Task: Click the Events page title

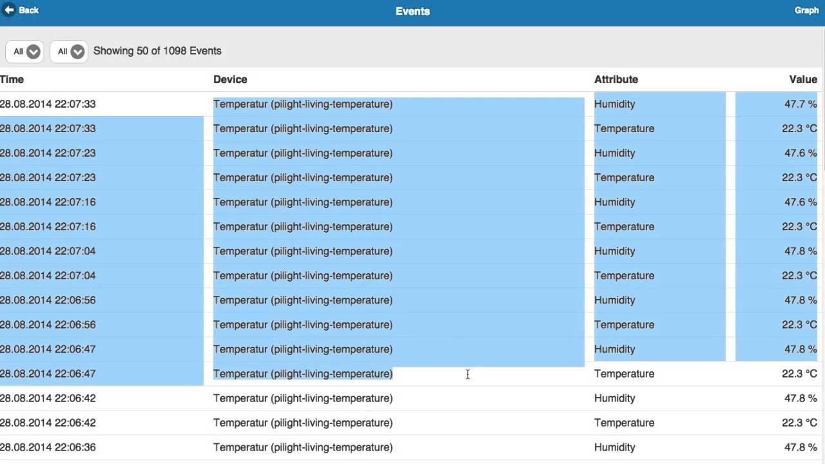Action: click(x=412, y=11)
